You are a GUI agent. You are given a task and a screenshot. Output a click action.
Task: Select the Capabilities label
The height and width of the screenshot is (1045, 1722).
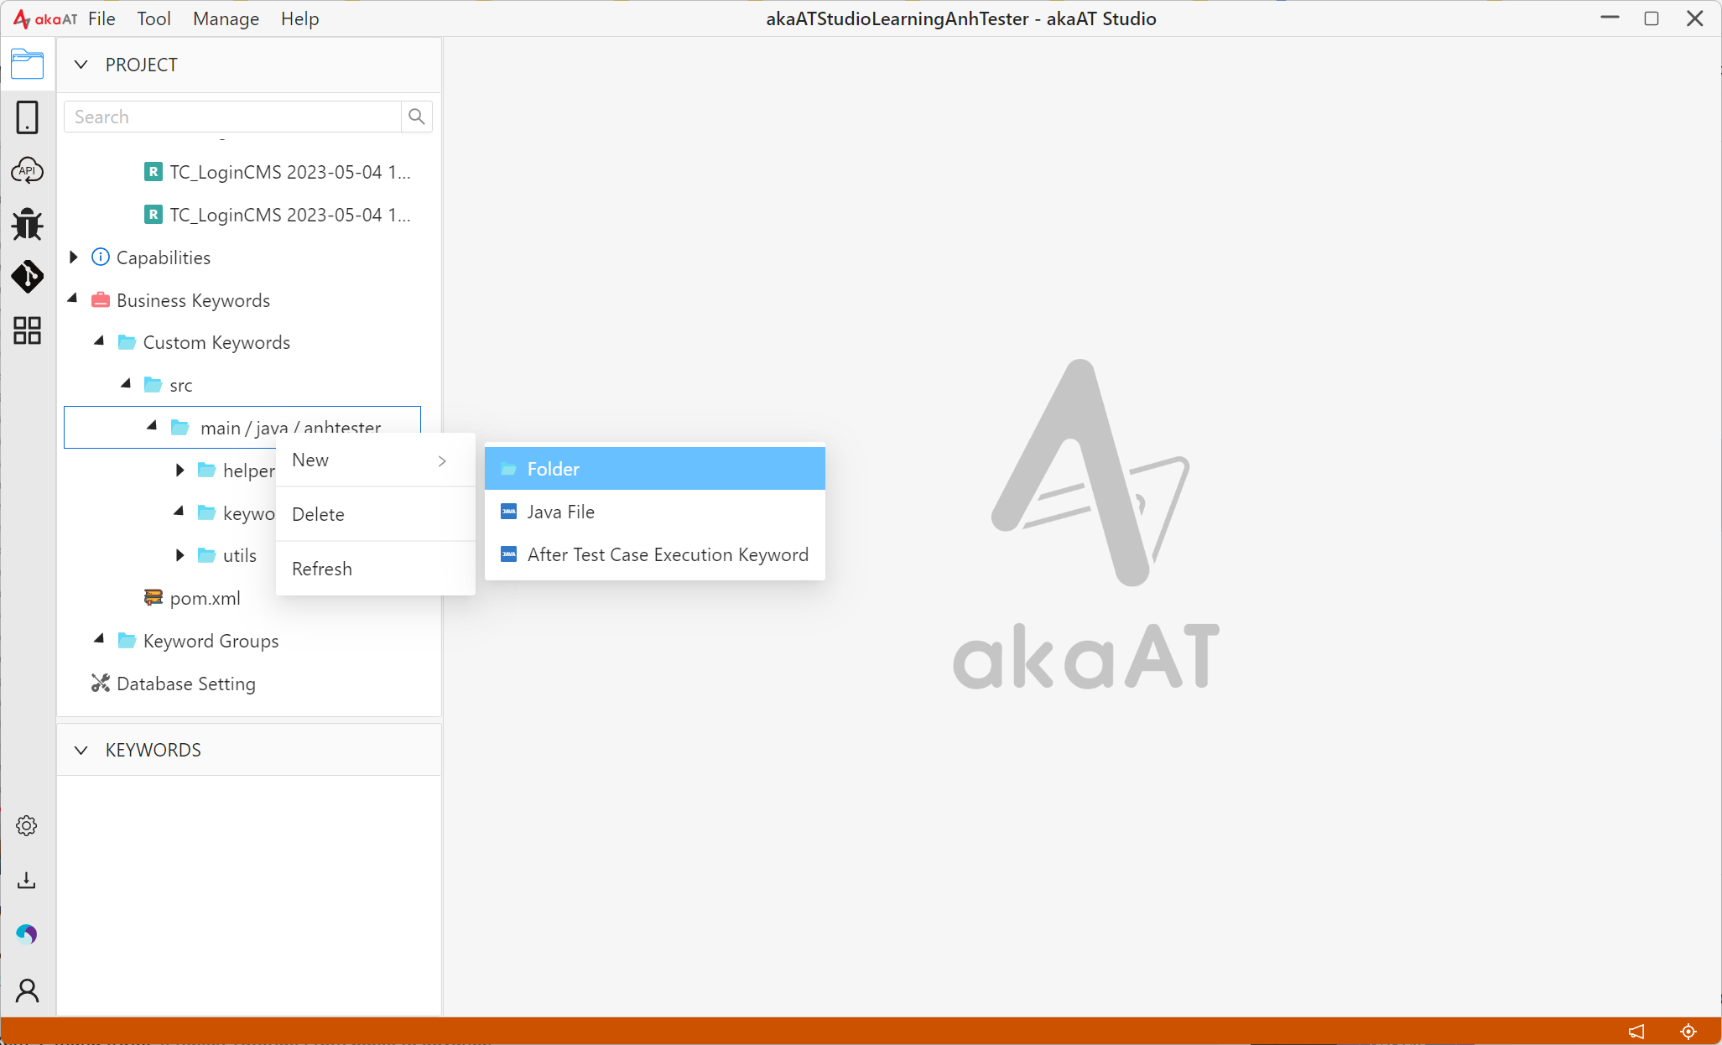click(163, 257)
